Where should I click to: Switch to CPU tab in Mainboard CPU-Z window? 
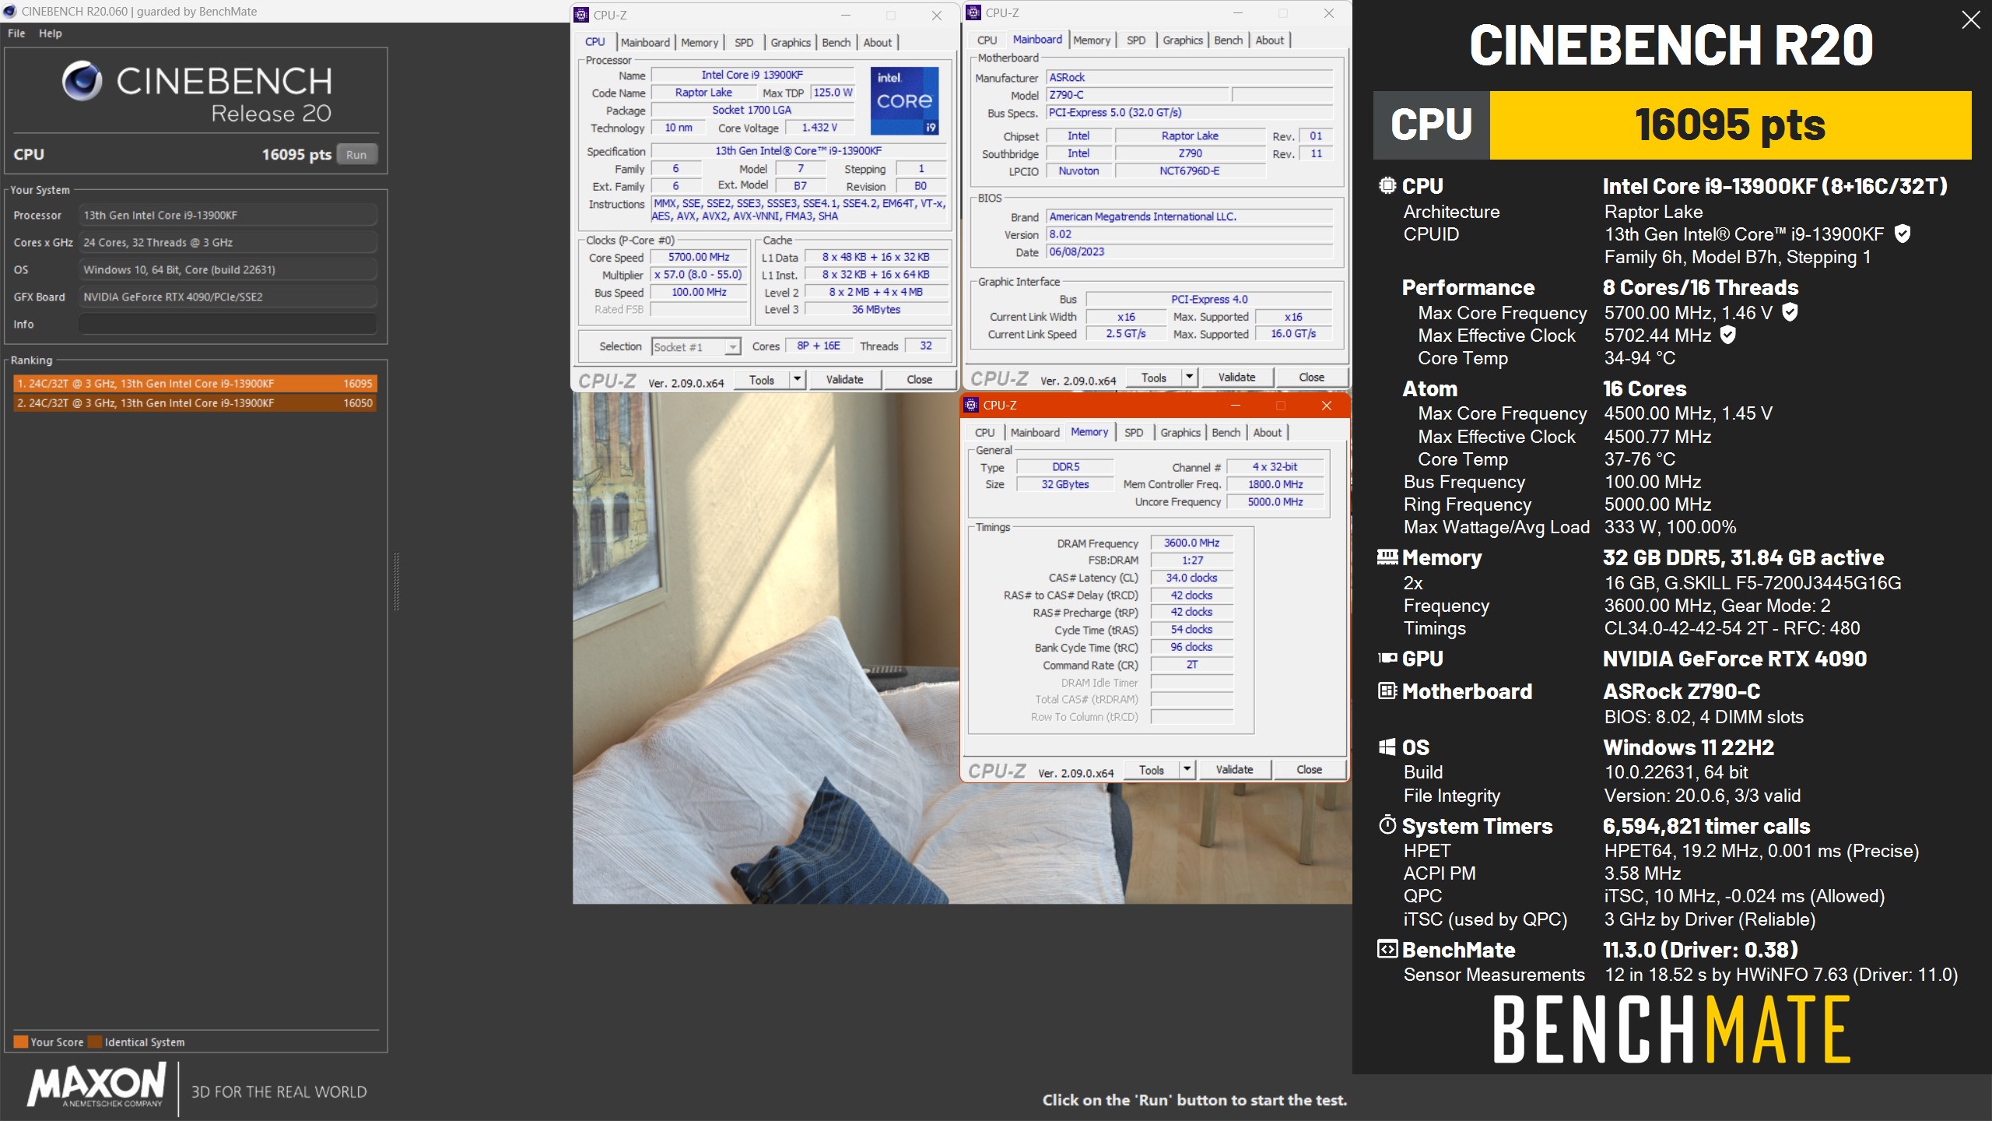[987, 40]
